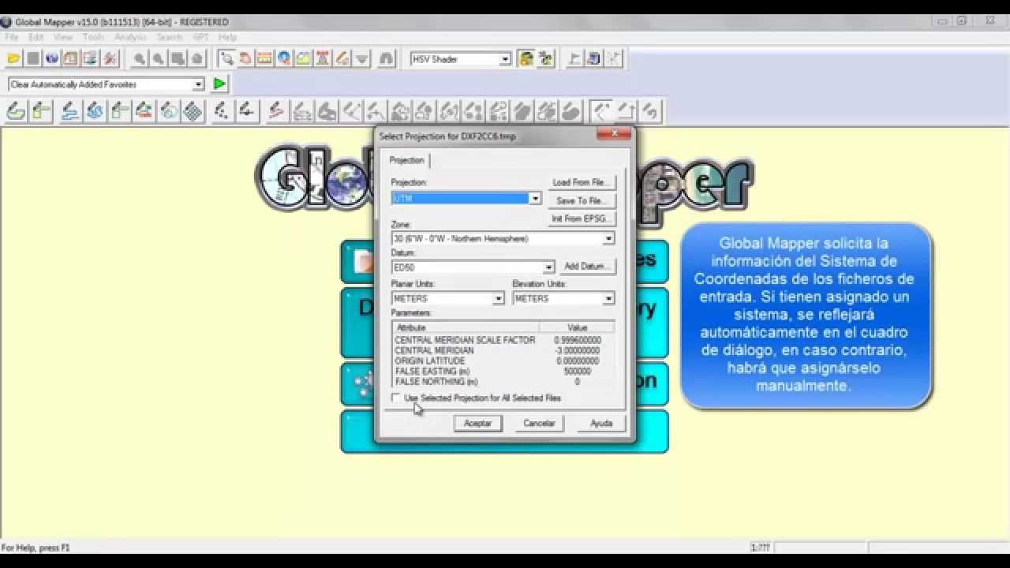
Task: Expand the Projection UTM dropdown
Action: tap(535, 199)
